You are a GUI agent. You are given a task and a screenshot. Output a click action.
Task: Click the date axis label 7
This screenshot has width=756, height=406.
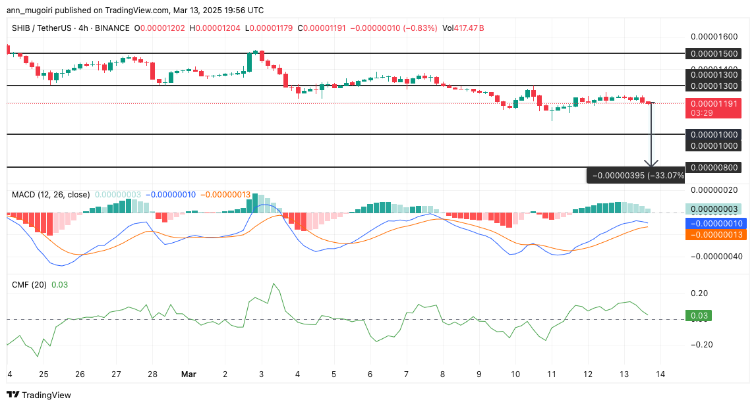(x=406, y=374)
